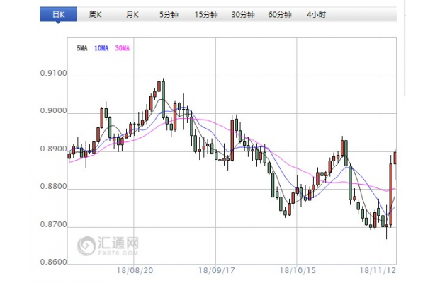Click the 0.9100 price axis label
This screenshot has height=283, width=435.
[54, 73]
